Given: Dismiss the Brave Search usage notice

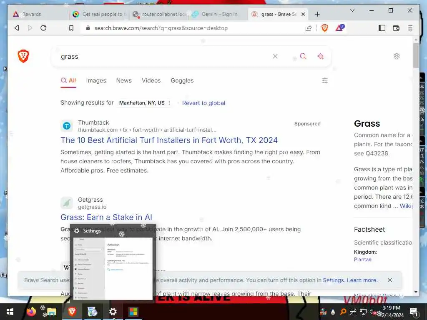Looking at the screenshot, I should 390,280.
